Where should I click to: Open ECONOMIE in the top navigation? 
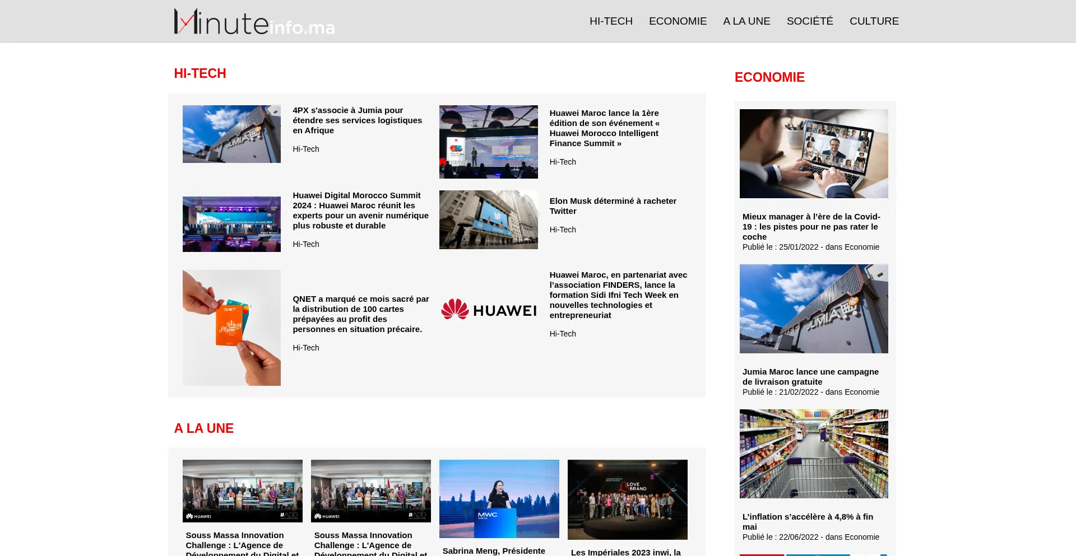point(678,21)
